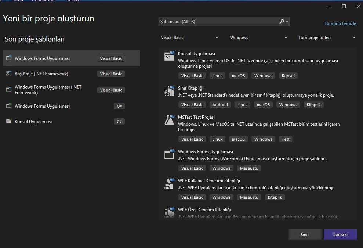This screenshot has width=363, height=248.
Task: Click the WPF Özel Denetim Kitaplığı icon
Action: [169, 212]
